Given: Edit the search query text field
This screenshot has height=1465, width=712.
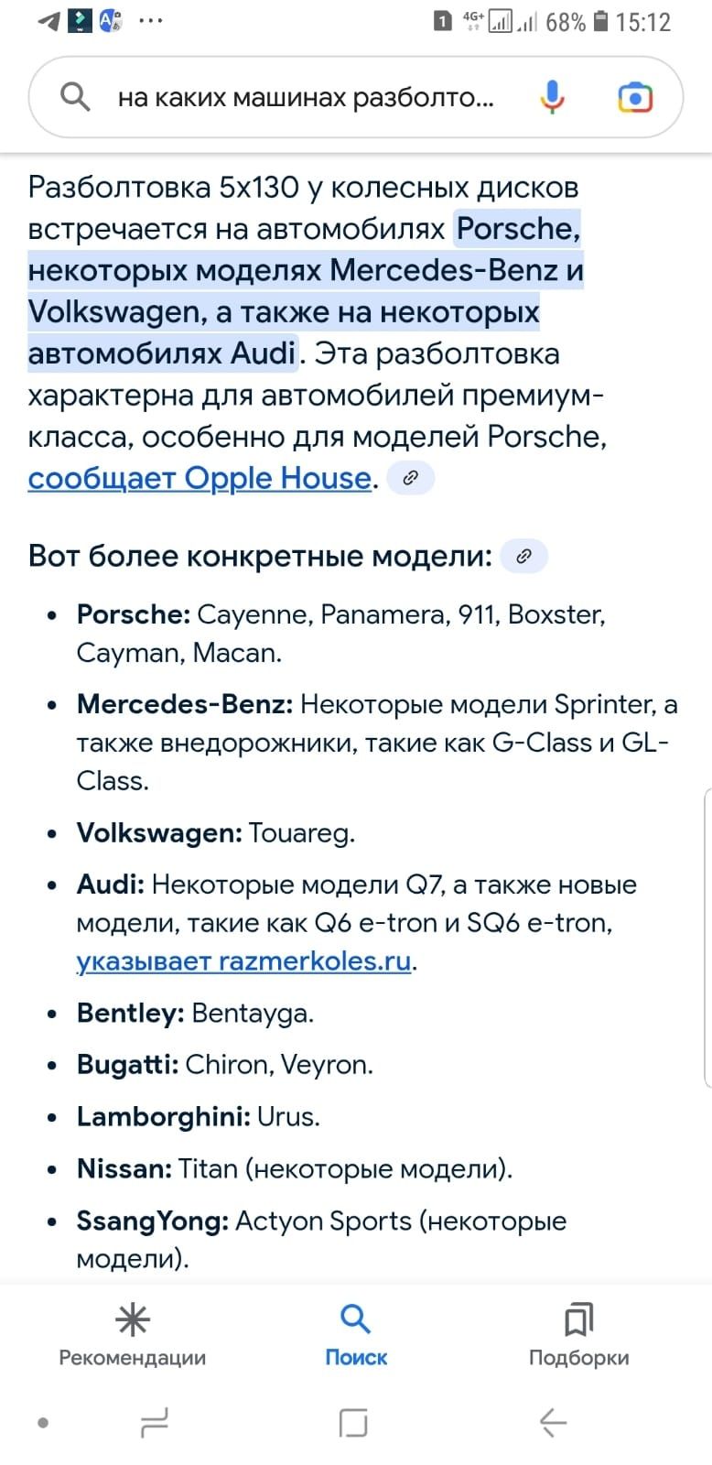Looking at the screenshot, I should point(306,97).
